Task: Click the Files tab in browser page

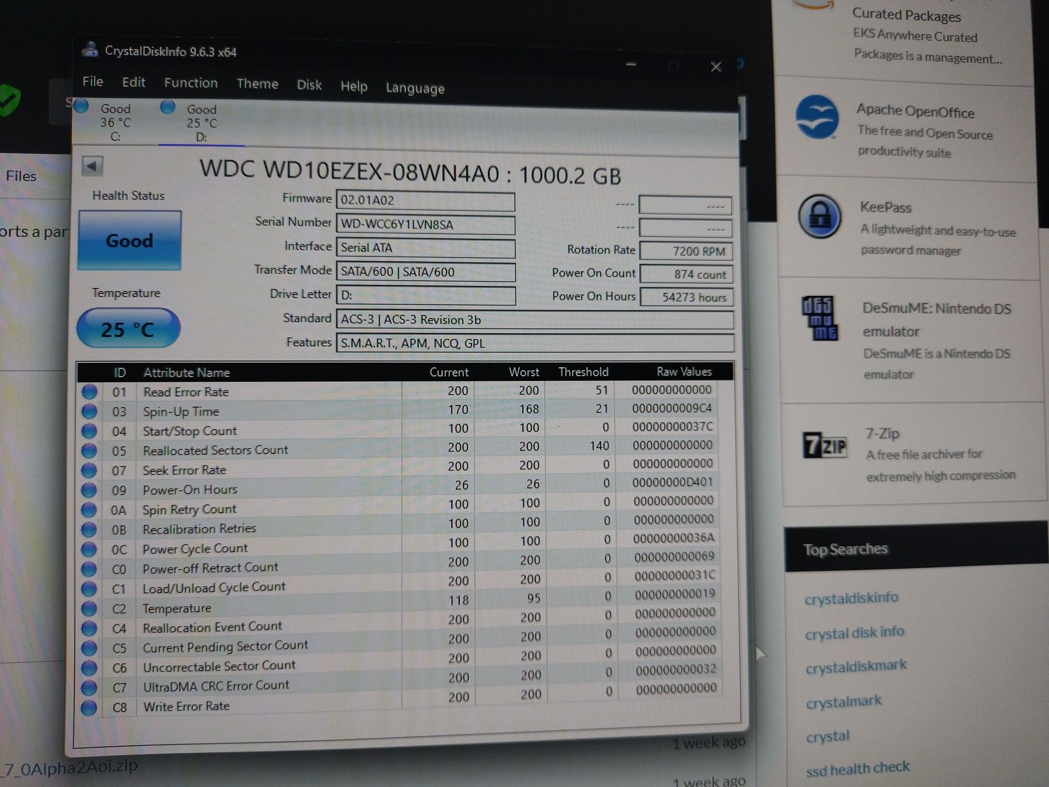Action: (21, 176)
